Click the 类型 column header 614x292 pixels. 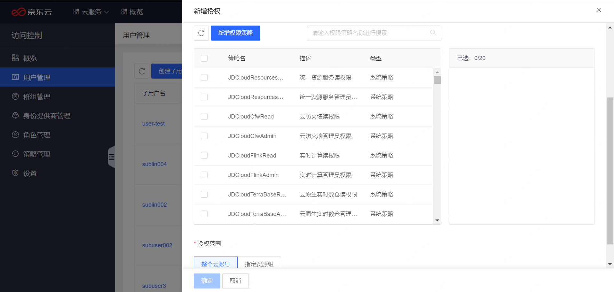tap(376, 58)
